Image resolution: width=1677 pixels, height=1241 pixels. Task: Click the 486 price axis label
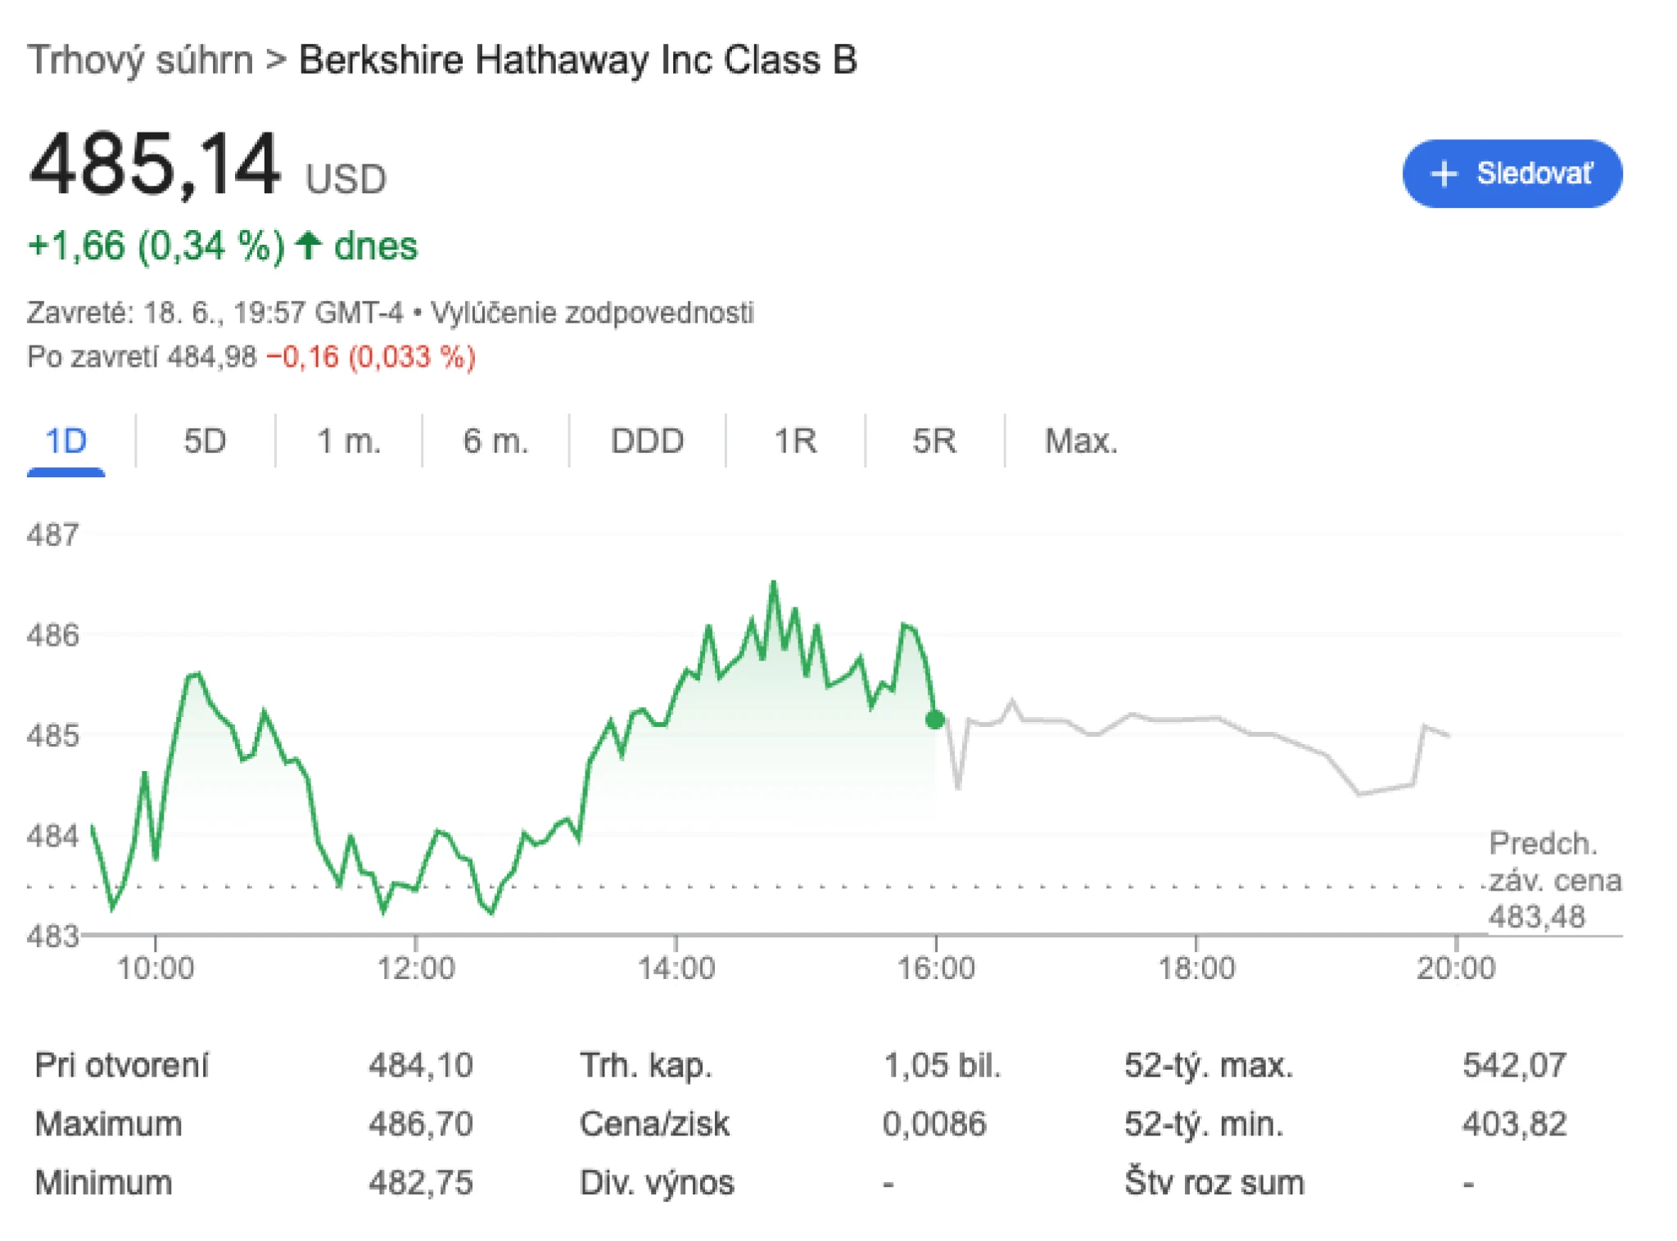pos(53,635)
